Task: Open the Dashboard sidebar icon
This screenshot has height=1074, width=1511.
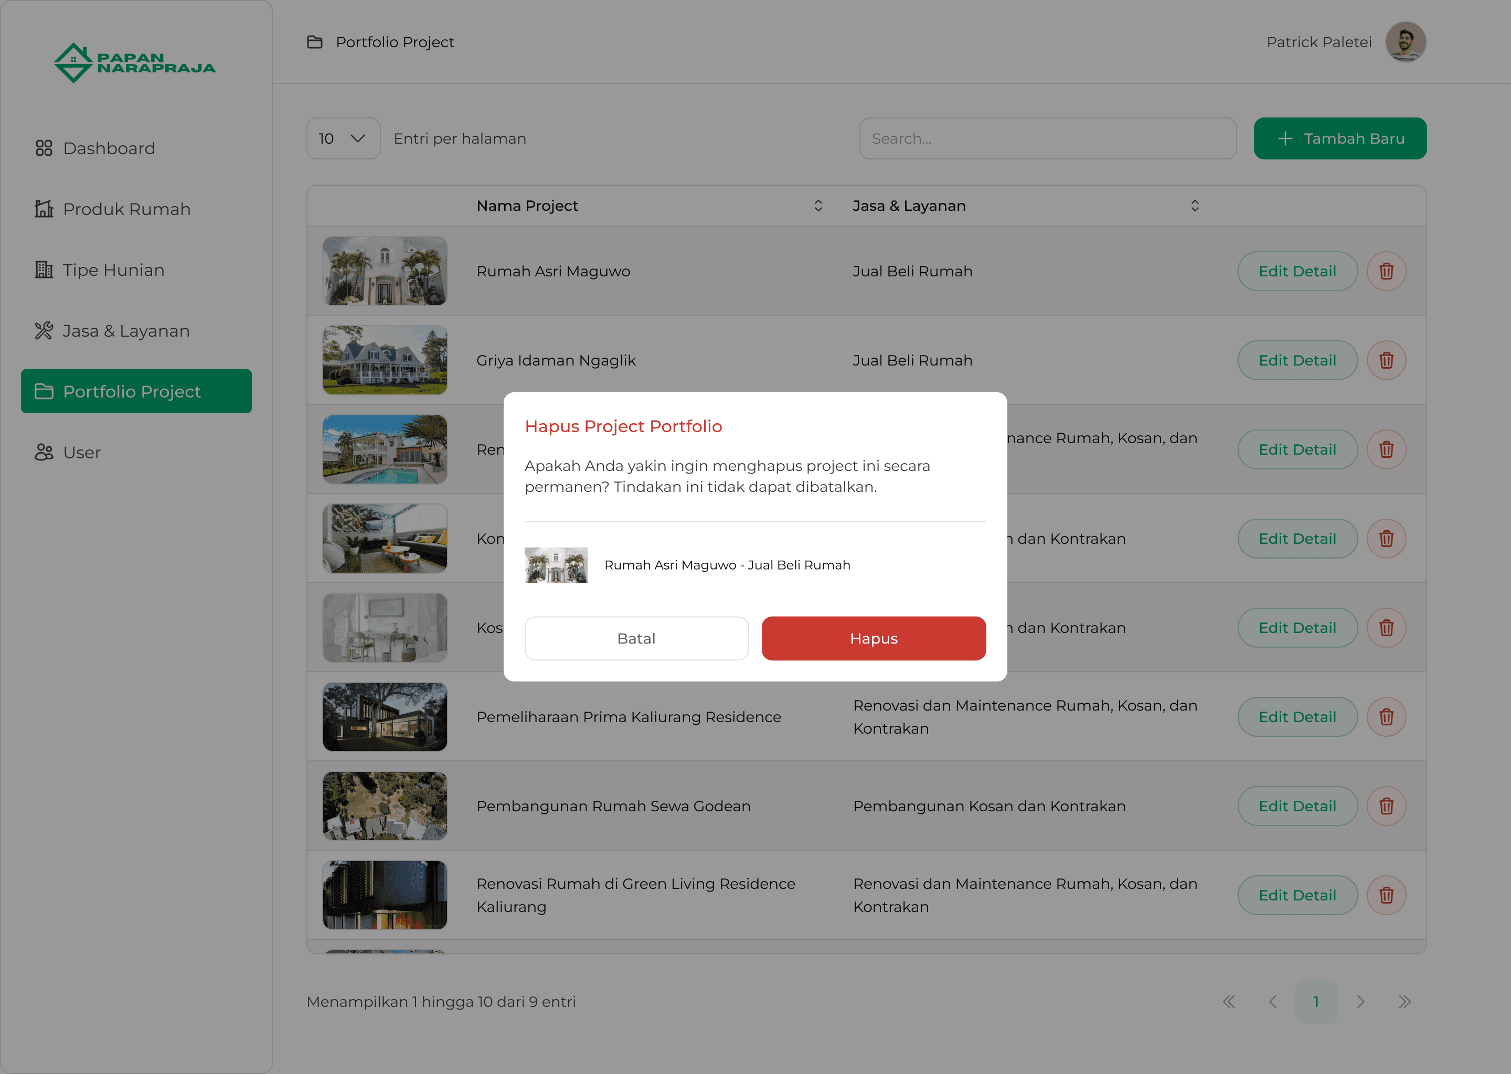Action: pyautogui.click(x=44, y=148)
